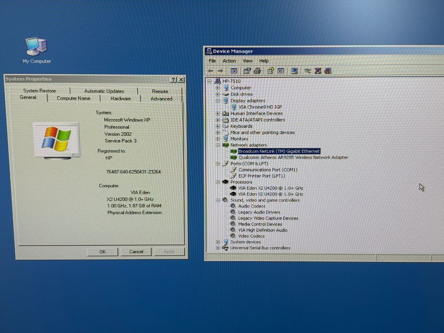The width and height of the screenshot is (444, 333).
Task: Open Properties toolbar icon in Device Manager
Action: (247, 71)
